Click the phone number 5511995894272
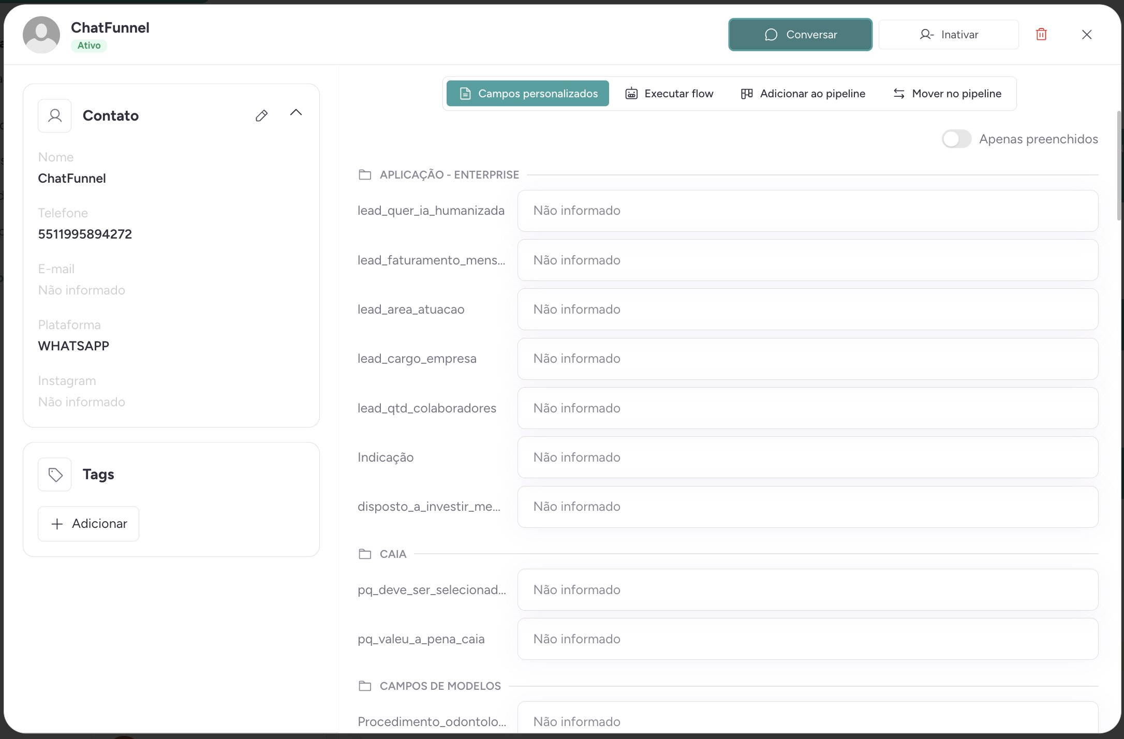 85,234
